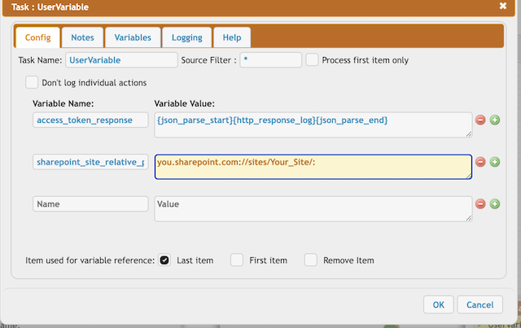
Task: Check the First item option
Action: coord(237,260)
